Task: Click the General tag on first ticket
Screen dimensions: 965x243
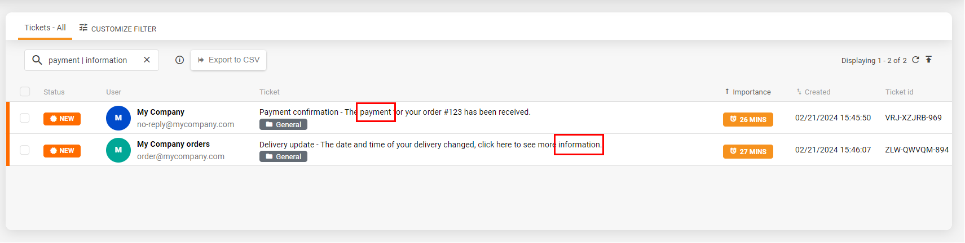Action: coord(283,124)
